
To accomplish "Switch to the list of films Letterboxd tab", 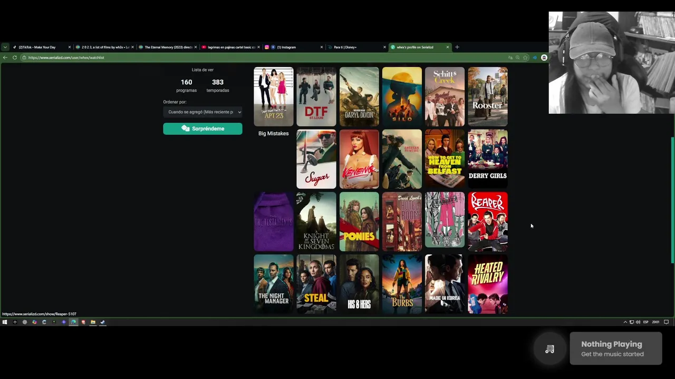I will click(x=104, y=47).
